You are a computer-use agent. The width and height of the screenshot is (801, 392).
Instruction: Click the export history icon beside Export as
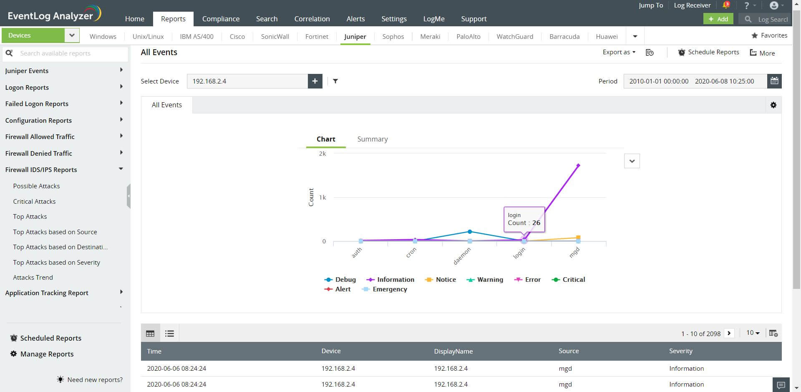click(x=650, y=53)
